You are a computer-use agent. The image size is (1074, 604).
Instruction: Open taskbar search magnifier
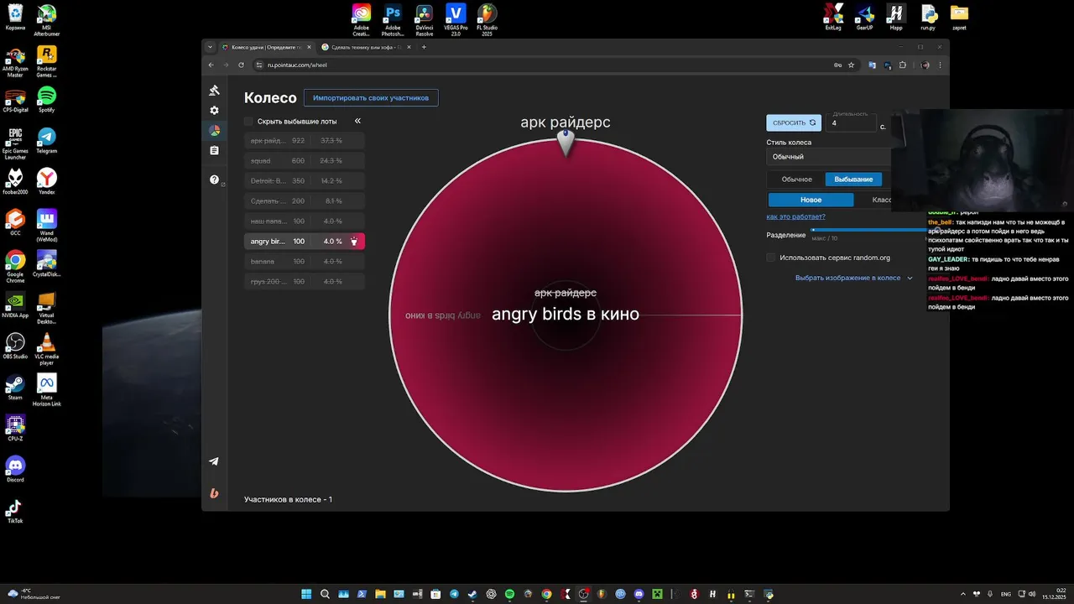coord(325,594)
